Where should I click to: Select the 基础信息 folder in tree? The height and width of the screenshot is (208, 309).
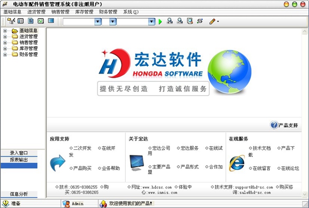(x=25, y=30)
